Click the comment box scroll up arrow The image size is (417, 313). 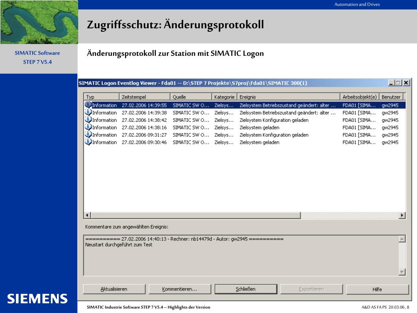pos(402,239)
